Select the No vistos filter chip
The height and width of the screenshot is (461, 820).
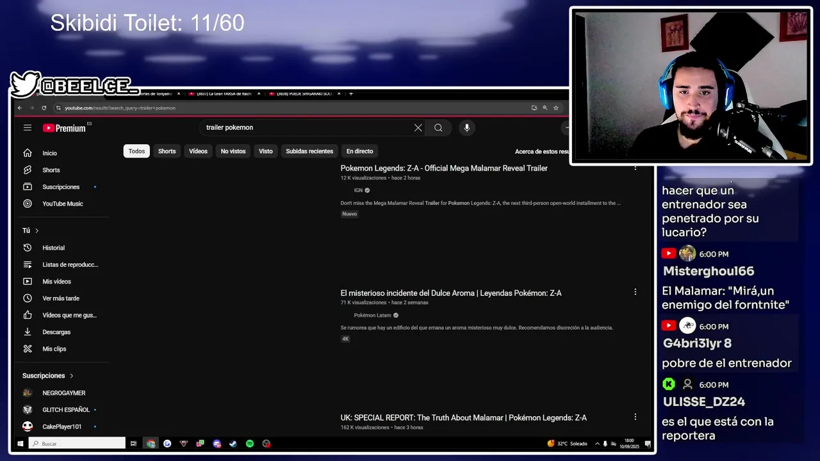[x=233, y=151]
